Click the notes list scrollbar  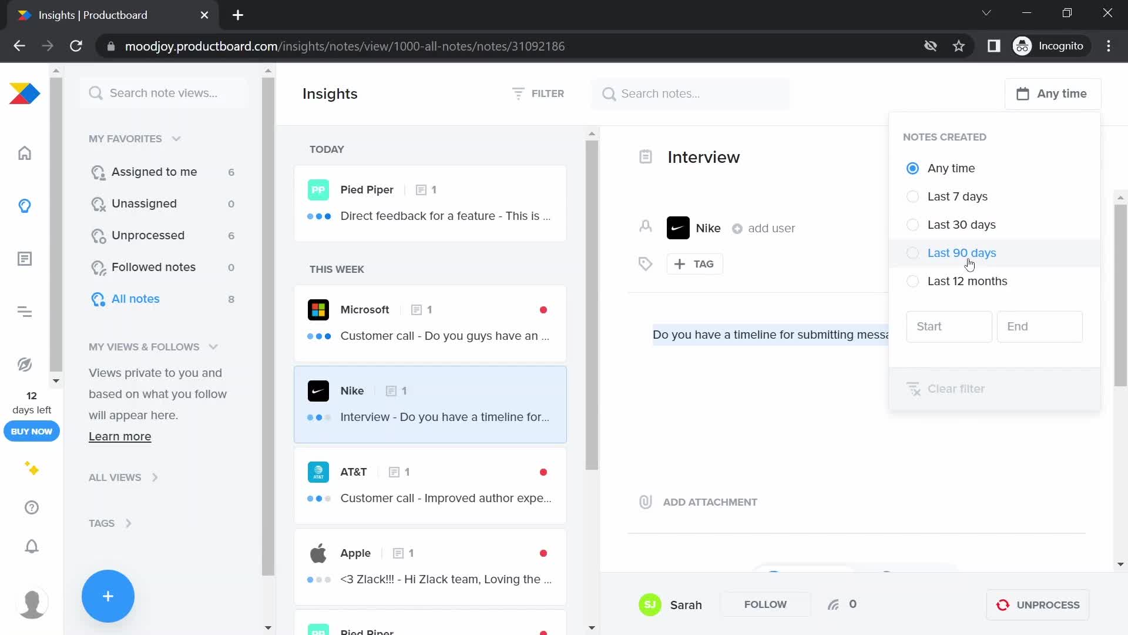pyautogui.click(x=592, y=306)
